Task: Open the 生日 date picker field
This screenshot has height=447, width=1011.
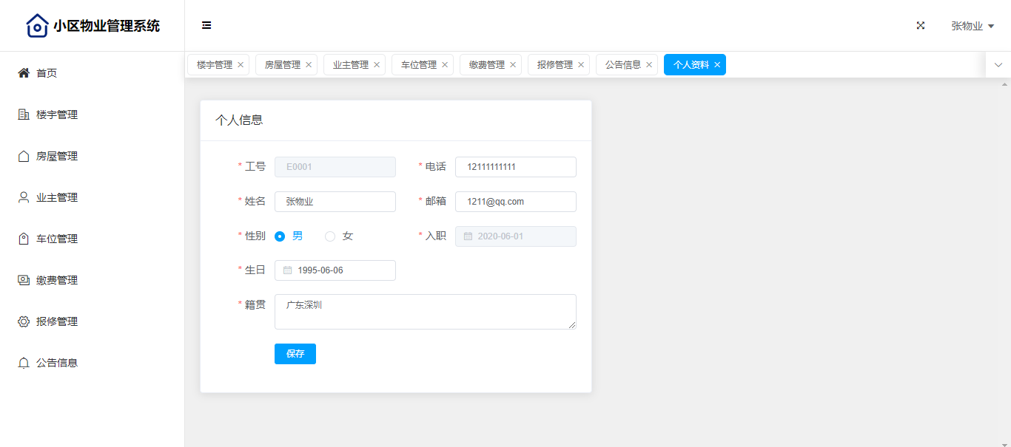Action: click(x=335, y=270)
